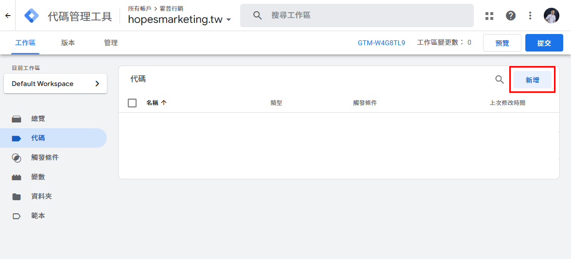Click the 預覽 button
Image resolution: width=571 pixels, height=259 pixels.
502,43
